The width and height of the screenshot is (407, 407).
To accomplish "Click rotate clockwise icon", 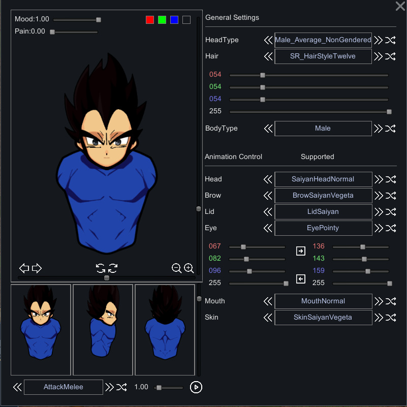I will (113, 268).
